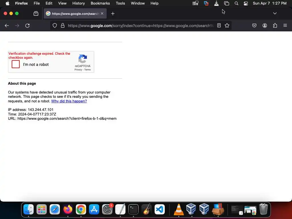Open the Edit menu

[49, 3]
